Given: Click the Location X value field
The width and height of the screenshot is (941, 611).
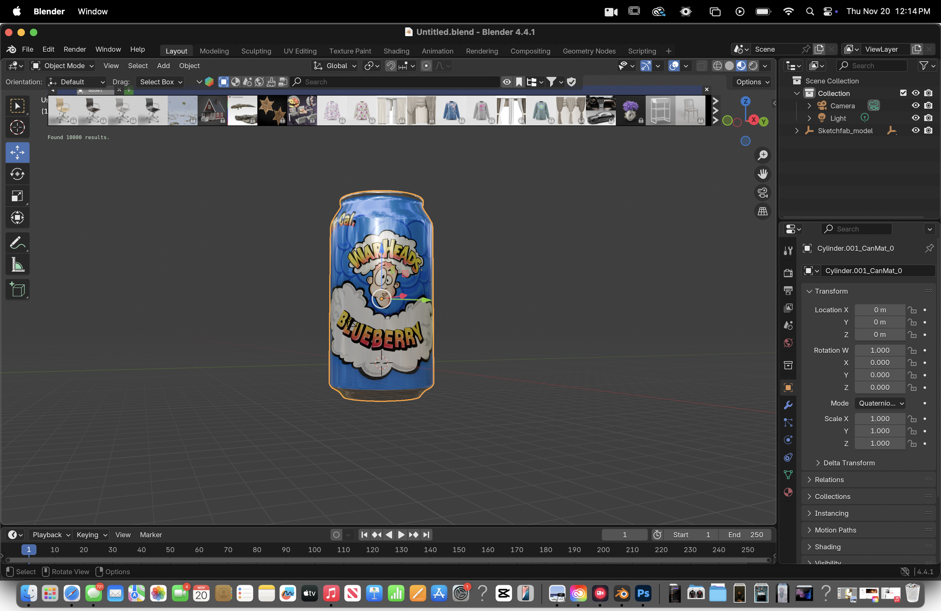Looking at the screenshot, I should tap(880, 310).
